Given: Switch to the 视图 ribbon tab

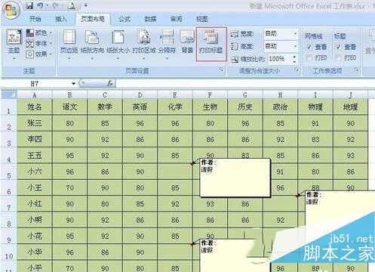Looking at the screenshot, I should (202, 19).
